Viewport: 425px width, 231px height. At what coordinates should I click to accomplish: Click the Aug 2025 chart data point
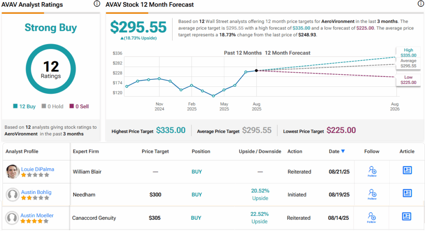[256, 71]
